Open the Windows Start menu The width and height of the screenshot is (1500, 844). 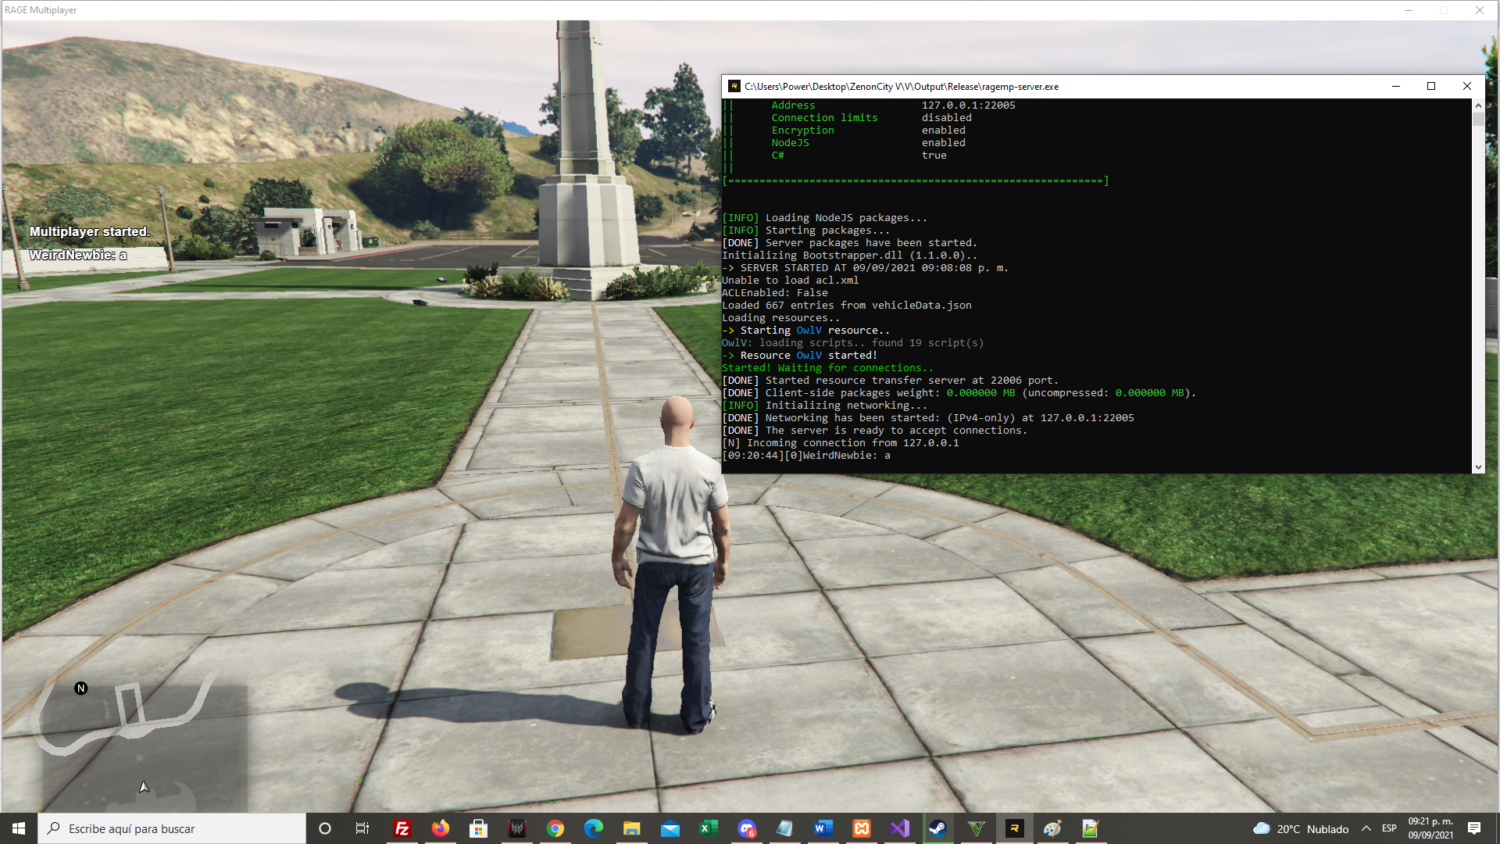pyautogui.click(x=19, y=828)
